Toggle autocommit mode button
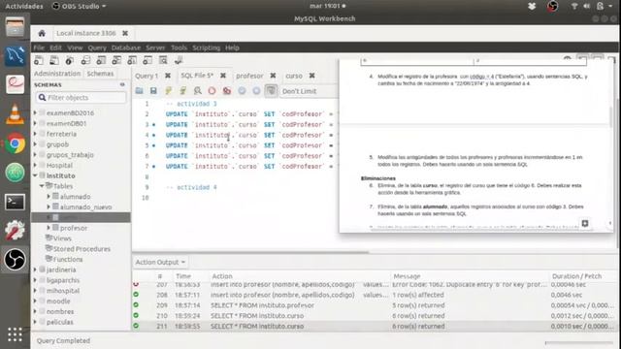This screenshot has width=621, height=349. (272, 91)
